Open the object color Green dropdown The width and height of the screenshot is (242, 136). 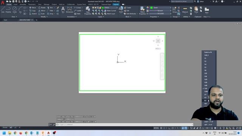point(161,8)
